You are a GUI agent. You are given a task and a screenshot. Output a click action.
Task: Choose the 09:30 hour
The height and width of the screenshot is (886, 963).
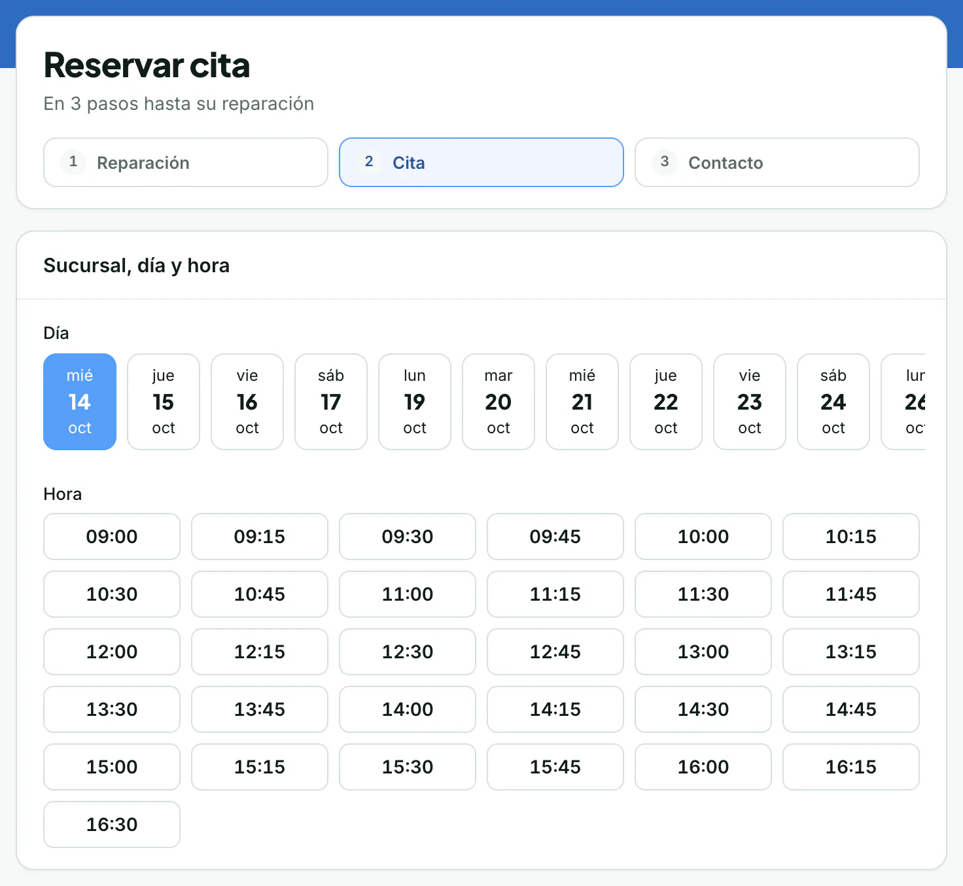(x=408, y=537)
